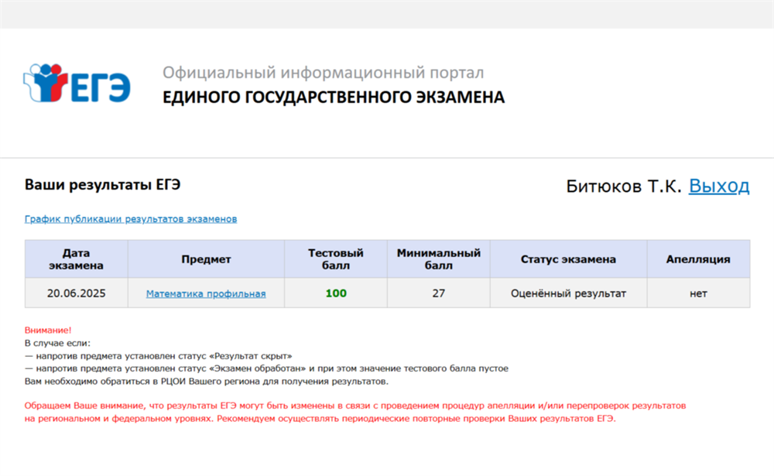Click the Минимальный балл column header
The width and height of the screenshot is (774, 476).
438,259
